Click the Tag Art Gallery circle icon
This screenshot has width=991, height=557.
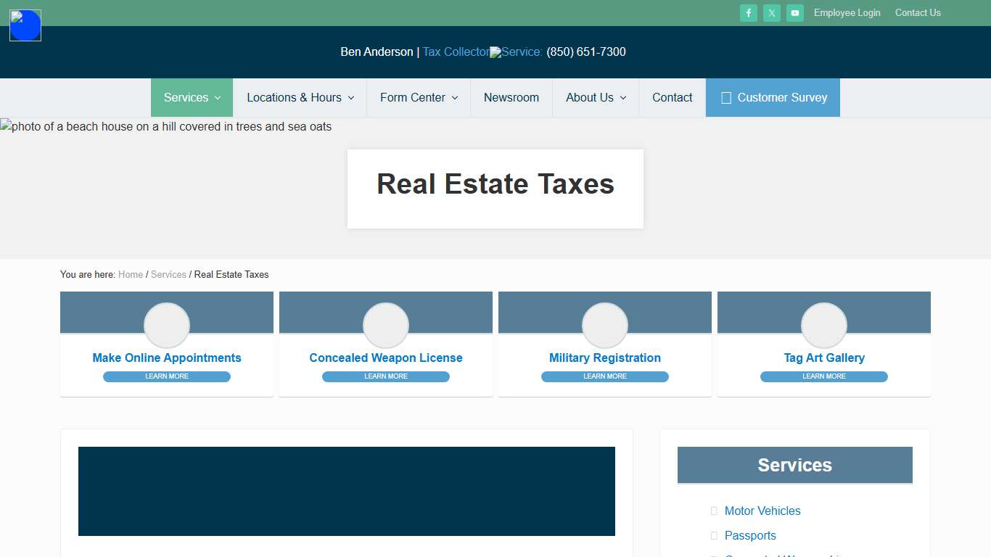pos(823,325)
